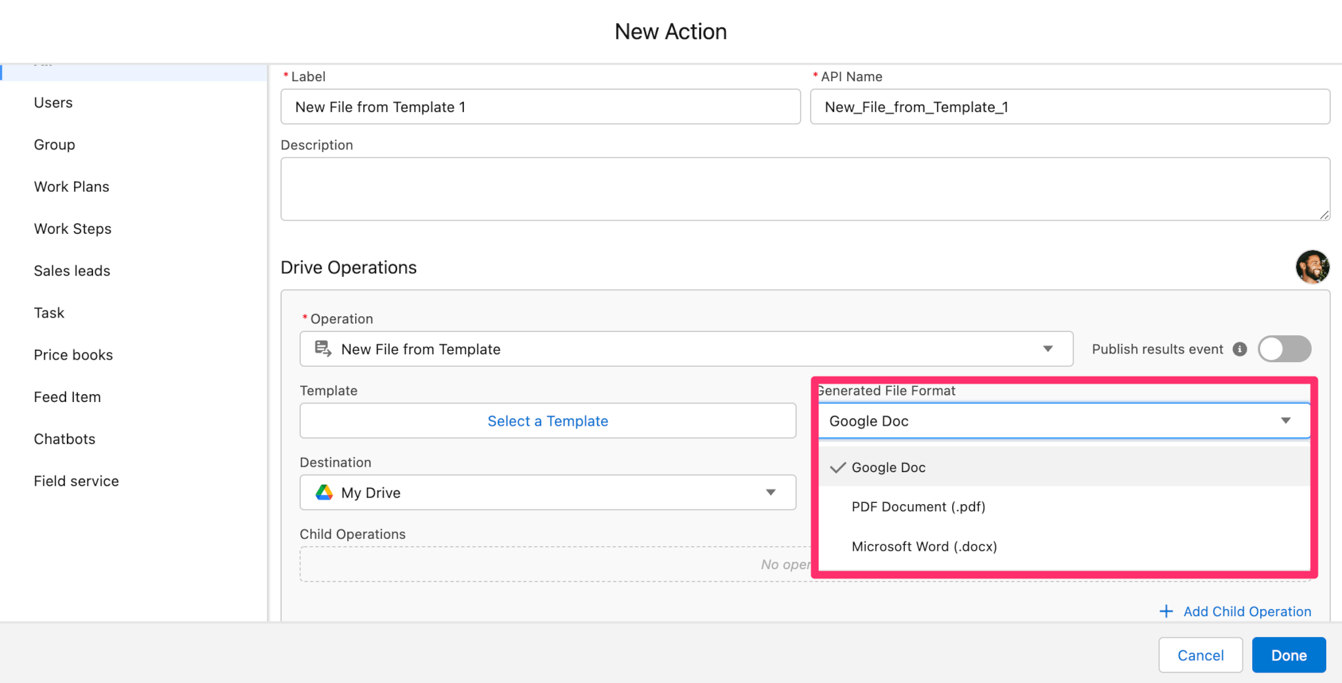
Task: Open Feed Item in the sidebar
Action: [67, 397]
